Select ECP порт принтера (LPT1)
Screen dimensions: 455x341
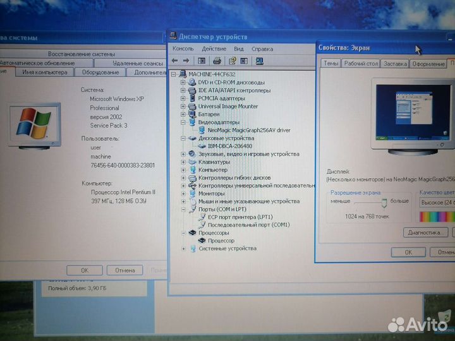(x=240, y=217)
